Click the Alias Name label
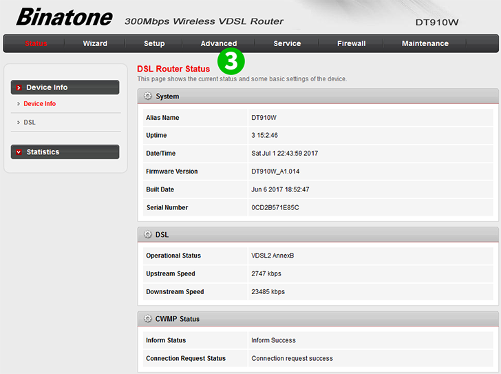Screen dimensions: 501x374 [x=162, y=118]
